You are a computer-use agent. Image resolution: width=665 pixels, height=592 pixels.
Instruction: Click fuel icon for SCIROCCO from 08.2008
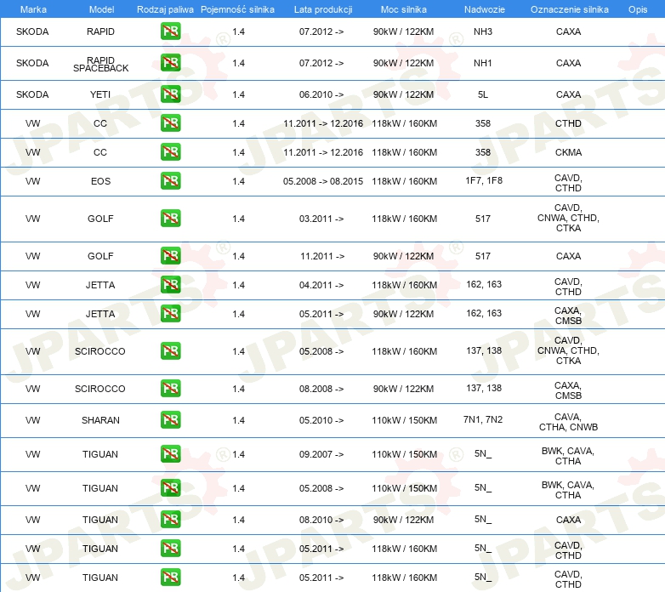[170, 389]
